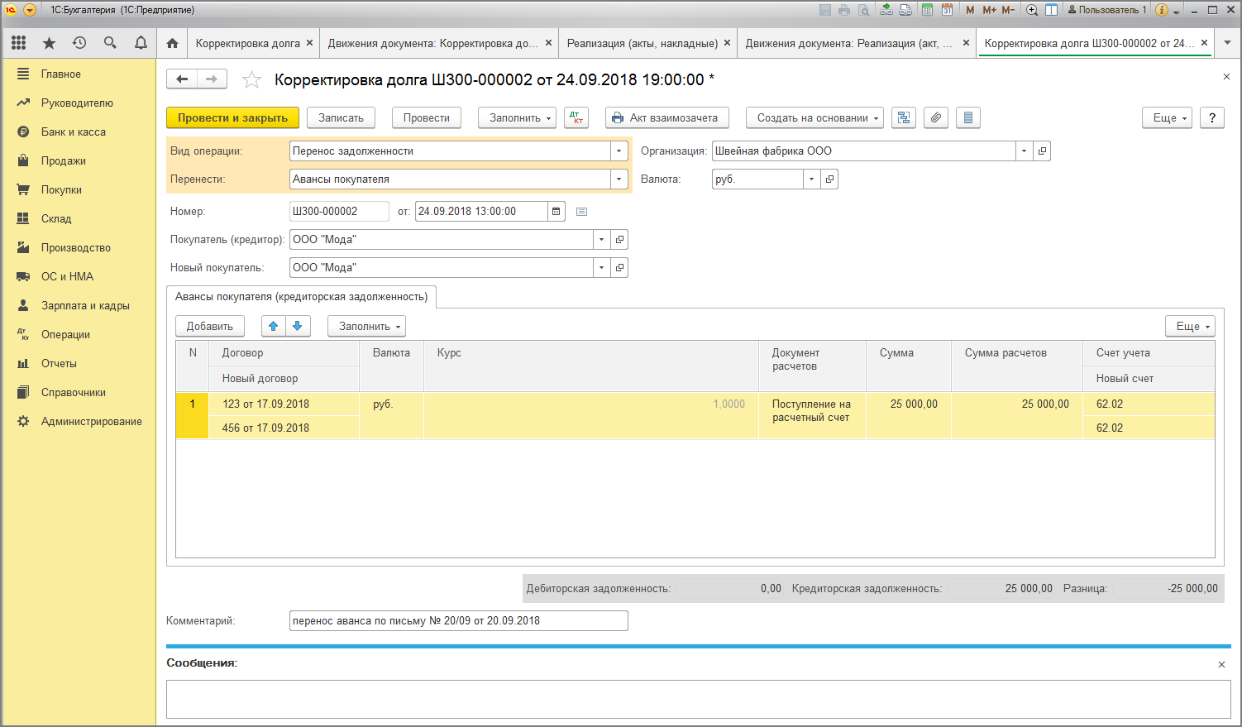
Task: Select Авансы покупателя (кредиторская задолженность) tab
Action: [x=301, y=297]
